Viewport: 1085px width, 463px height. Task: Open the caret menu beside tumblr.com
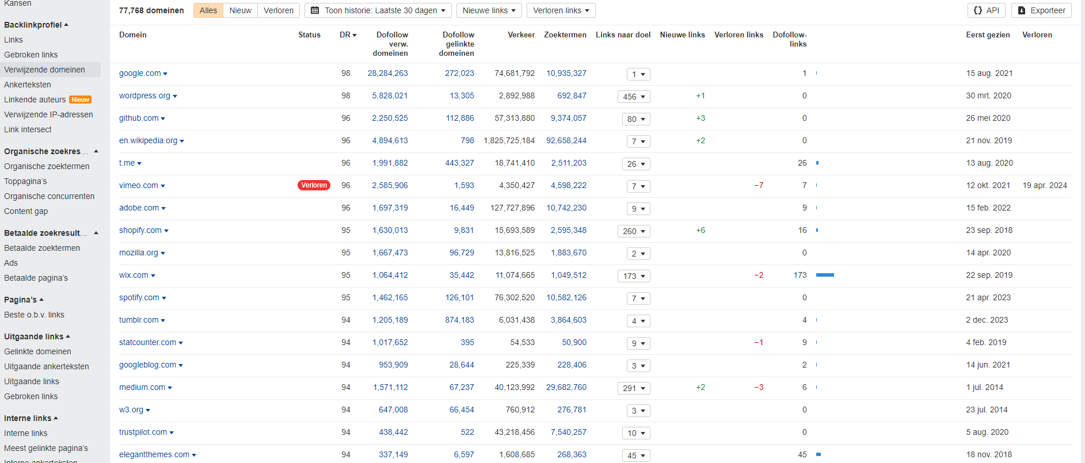point(163,320)
